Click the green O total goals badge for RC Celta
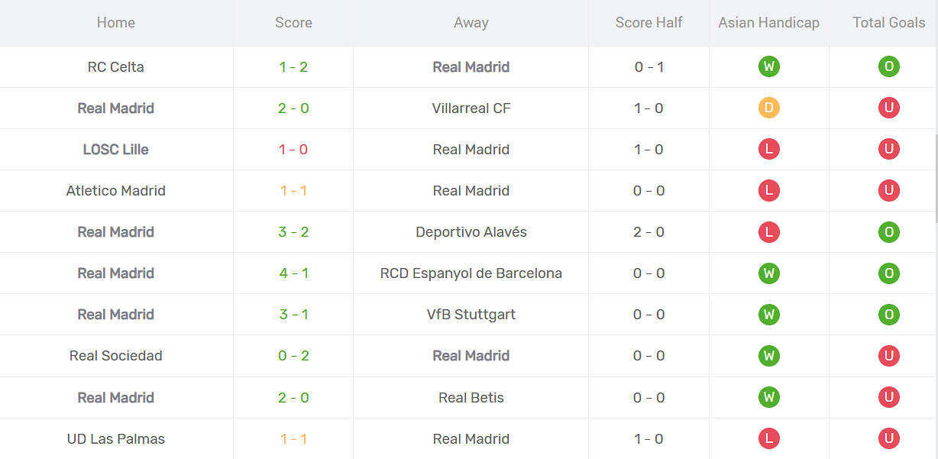 (888, 66)
